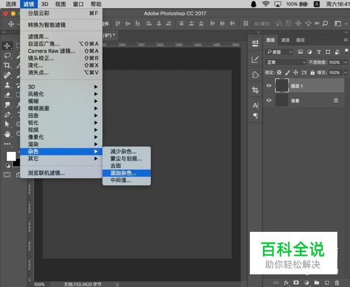
Task: Filter layers by smart object type
Action: coord(337,52)
